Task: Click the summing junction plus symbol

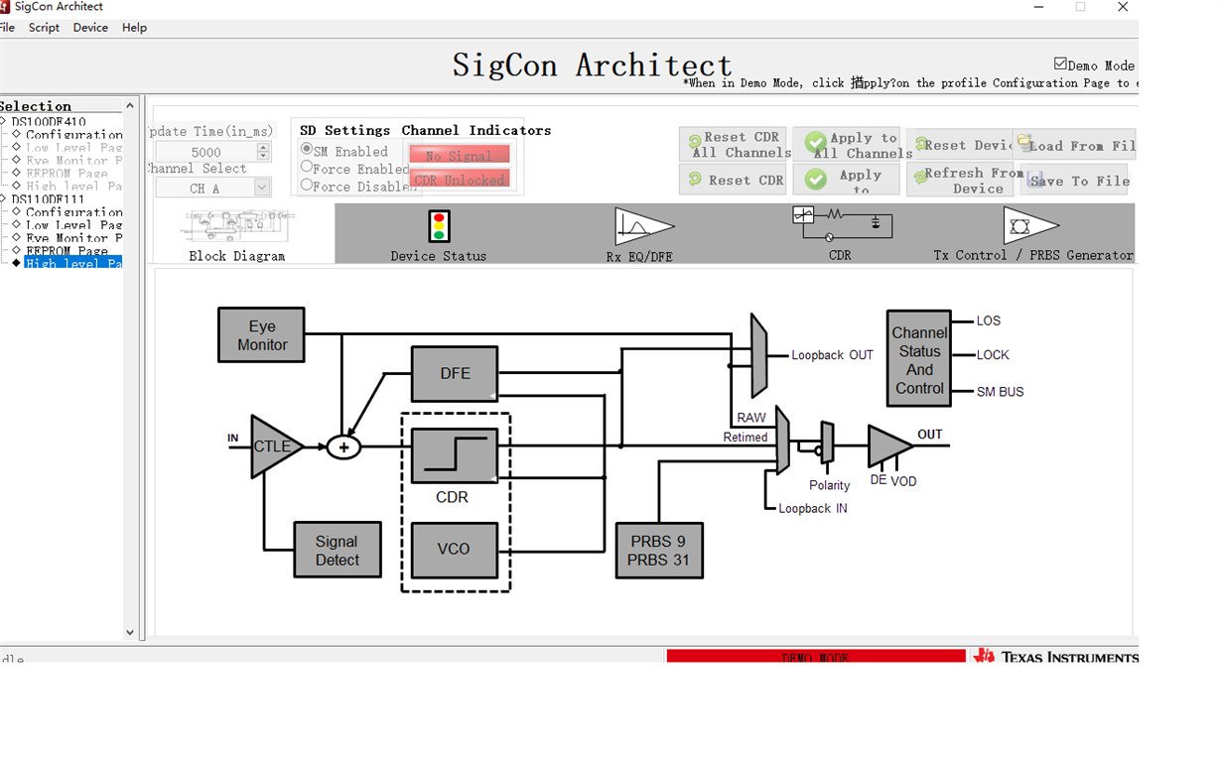Action: [343, 447]
